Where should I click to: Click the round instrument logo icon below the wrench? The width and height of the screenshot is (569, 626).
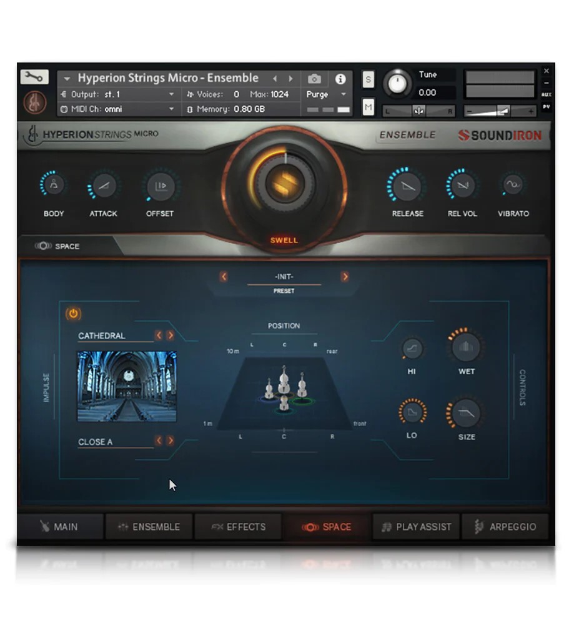coord(35,102)
